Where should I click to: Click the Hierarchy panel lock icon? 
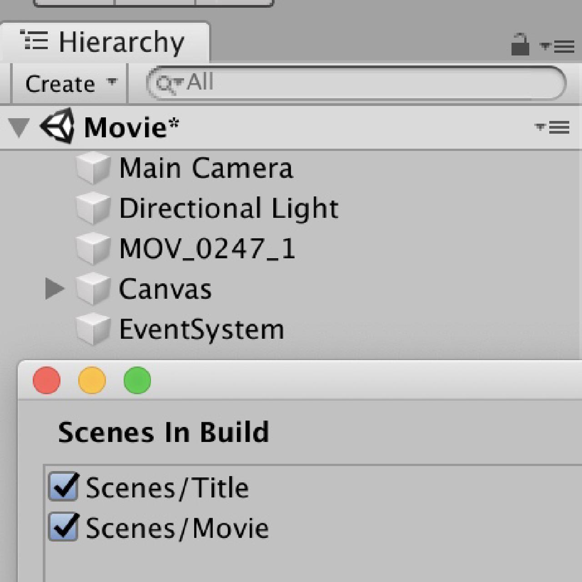[520, 44]
